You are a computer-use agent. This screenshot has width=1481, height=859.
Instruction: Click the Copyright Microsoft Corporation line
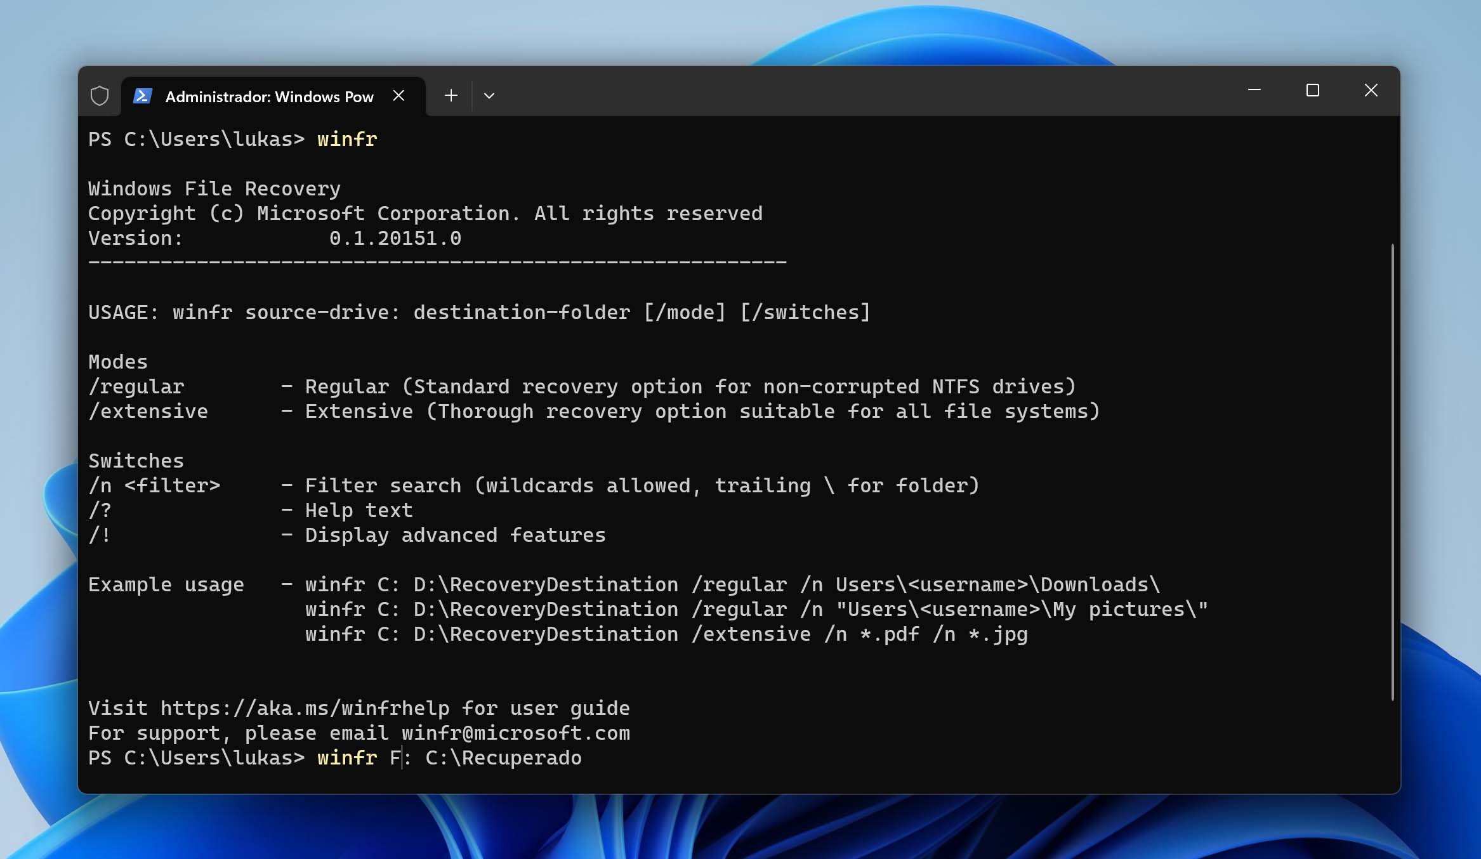(x=425, y=213)
